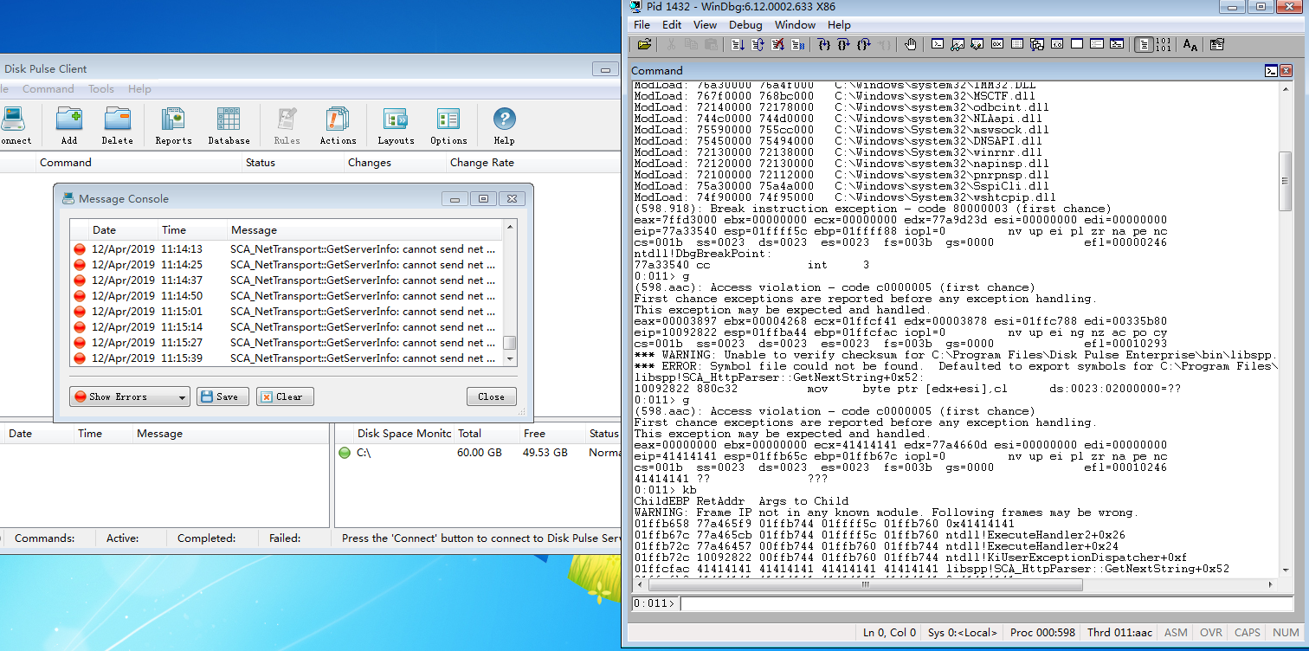This screenshot has height=651, width=1309.
Task: Click Delete in the Disk Pulse toolbar
Action: point(118,126)
